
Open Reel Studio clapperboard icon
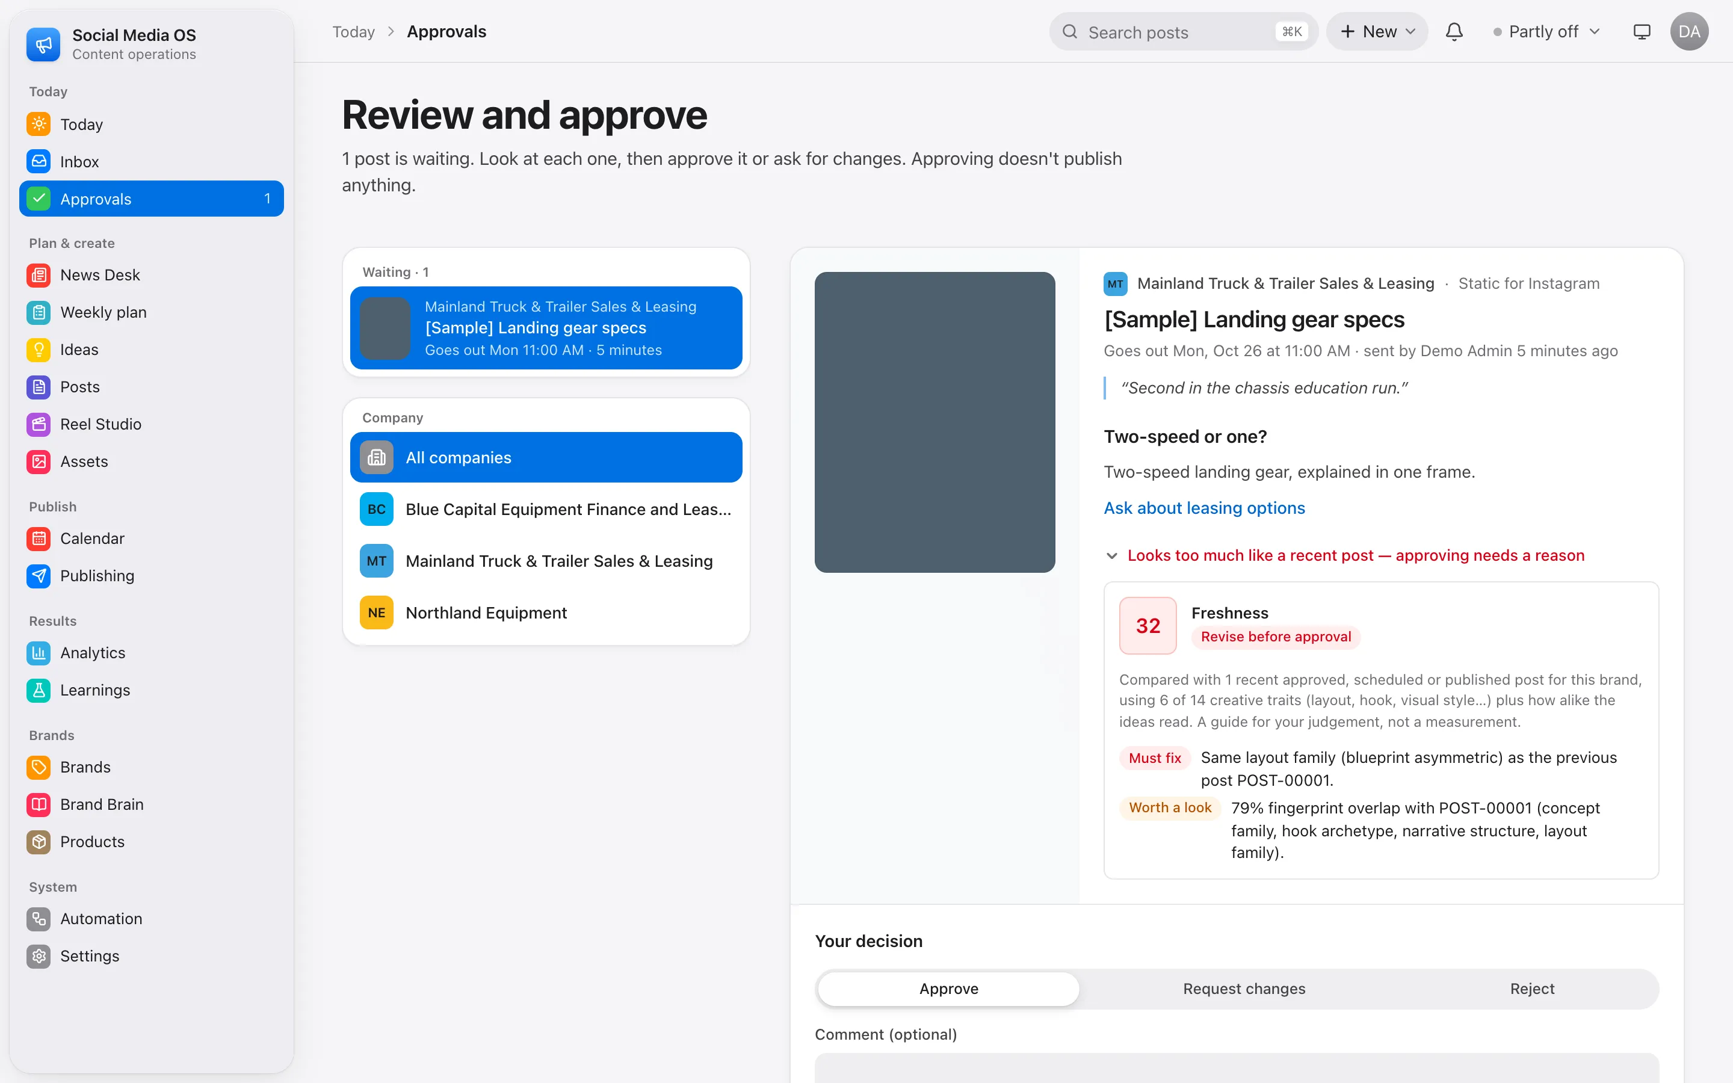[x=39, y=424]
